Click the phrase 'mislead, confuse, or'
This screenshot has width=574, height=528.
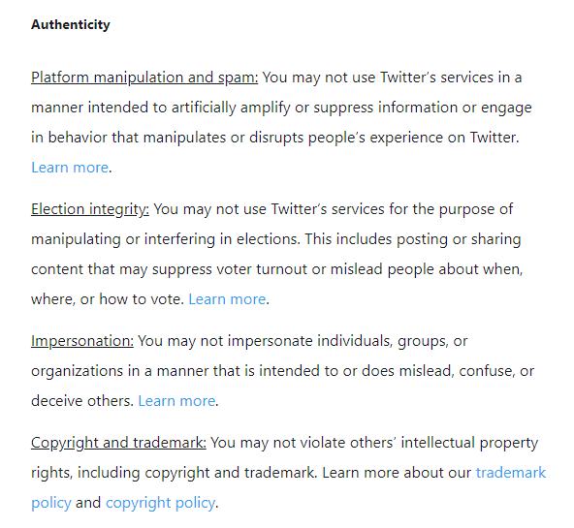466,371
